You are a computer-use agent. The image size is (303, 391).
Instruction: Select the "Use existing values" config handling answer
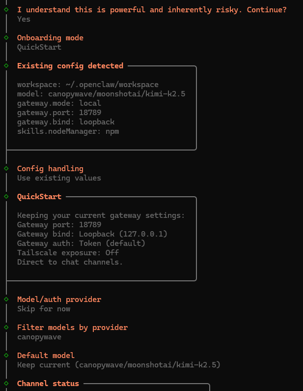59,178
